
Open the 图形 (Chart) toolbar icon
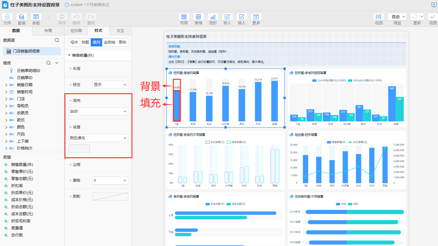[x=213, y=17]
